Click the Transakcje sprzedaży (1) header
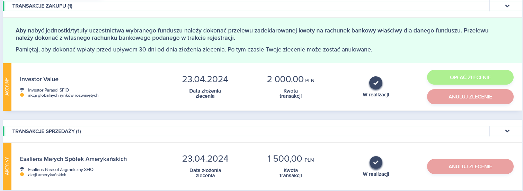The width and height of the screenshot is (523, 191). pyautogui.click(x=47, y=131)
